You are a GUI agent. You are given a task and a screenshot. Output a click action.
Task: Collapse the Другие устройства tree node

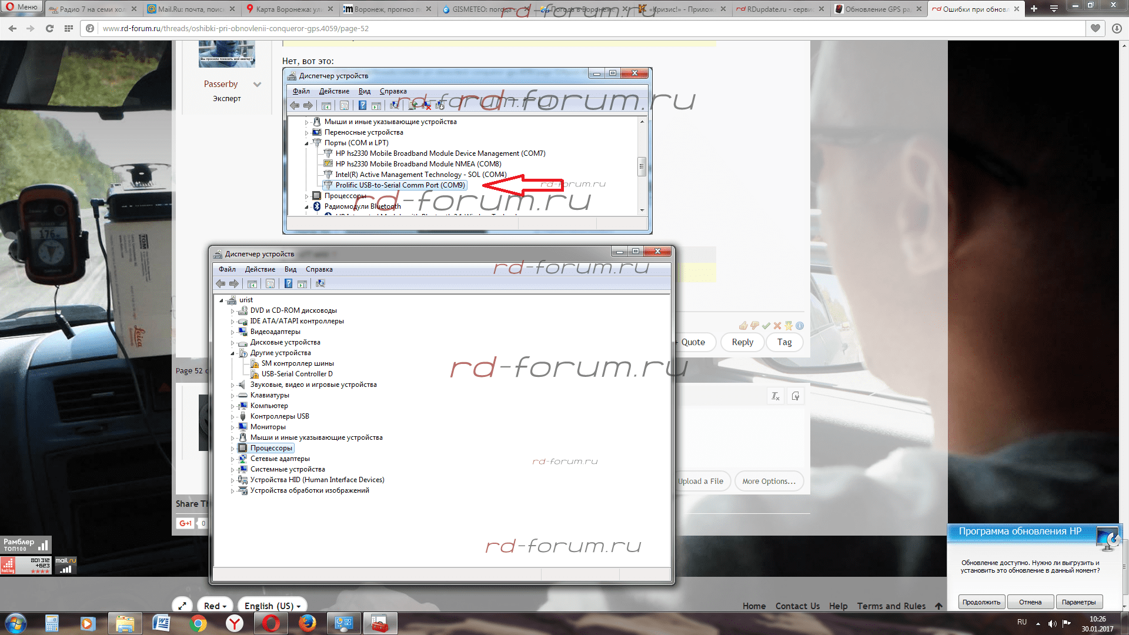pos(233,353)
